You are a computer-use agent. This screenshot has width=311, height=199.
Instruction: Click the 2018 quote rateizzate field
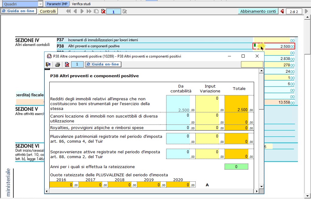point(120,184)
